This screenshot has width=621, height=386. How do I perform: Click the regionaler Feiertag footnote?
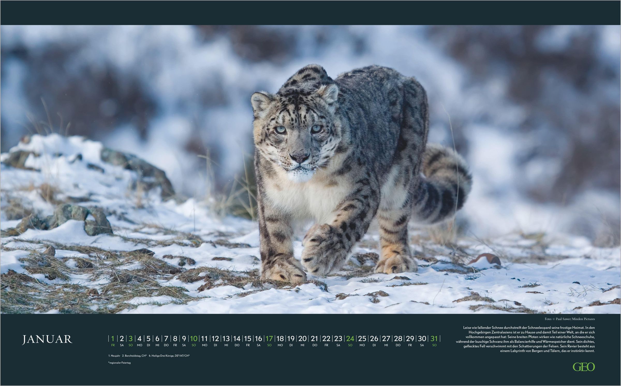click(119, 363)
